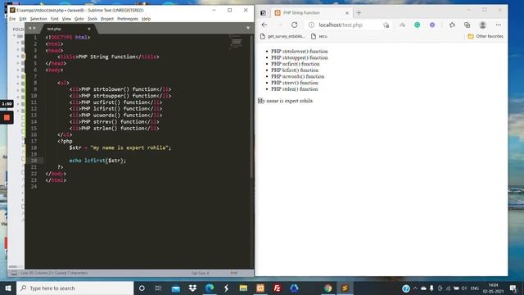Open Edge Settings and more menu
The width and height of the screenshot is (524, 295).
(x=499, y=25)
